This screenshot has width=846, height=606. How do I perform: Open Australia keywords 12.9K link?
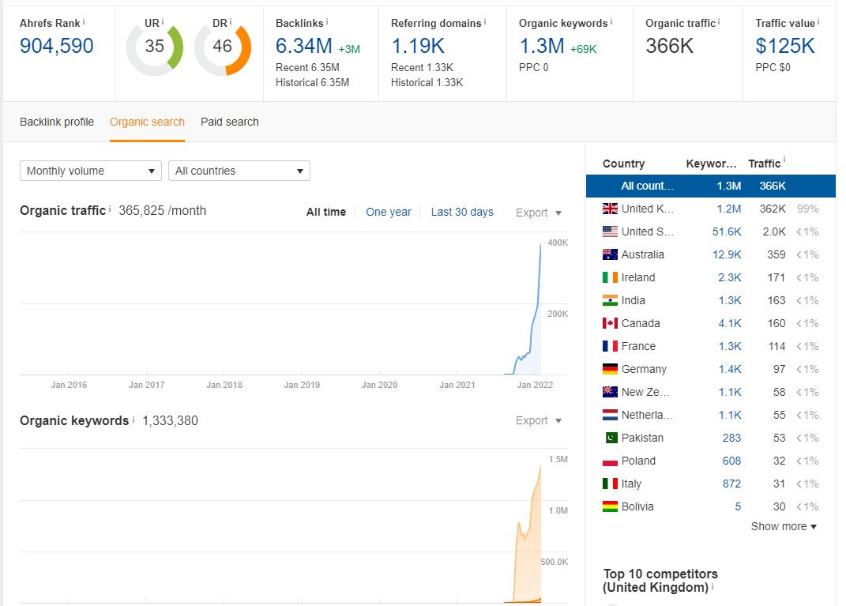727,254
